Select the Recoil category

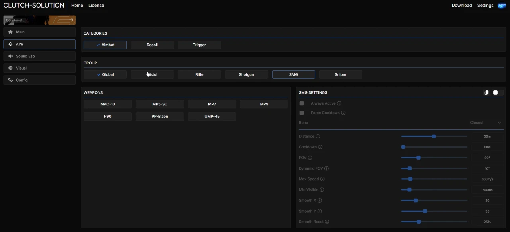(x=152, y=45)
